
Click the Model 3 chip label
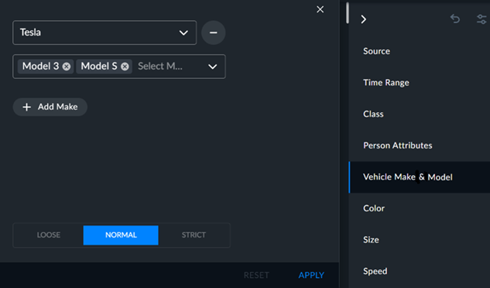(40, 67)
